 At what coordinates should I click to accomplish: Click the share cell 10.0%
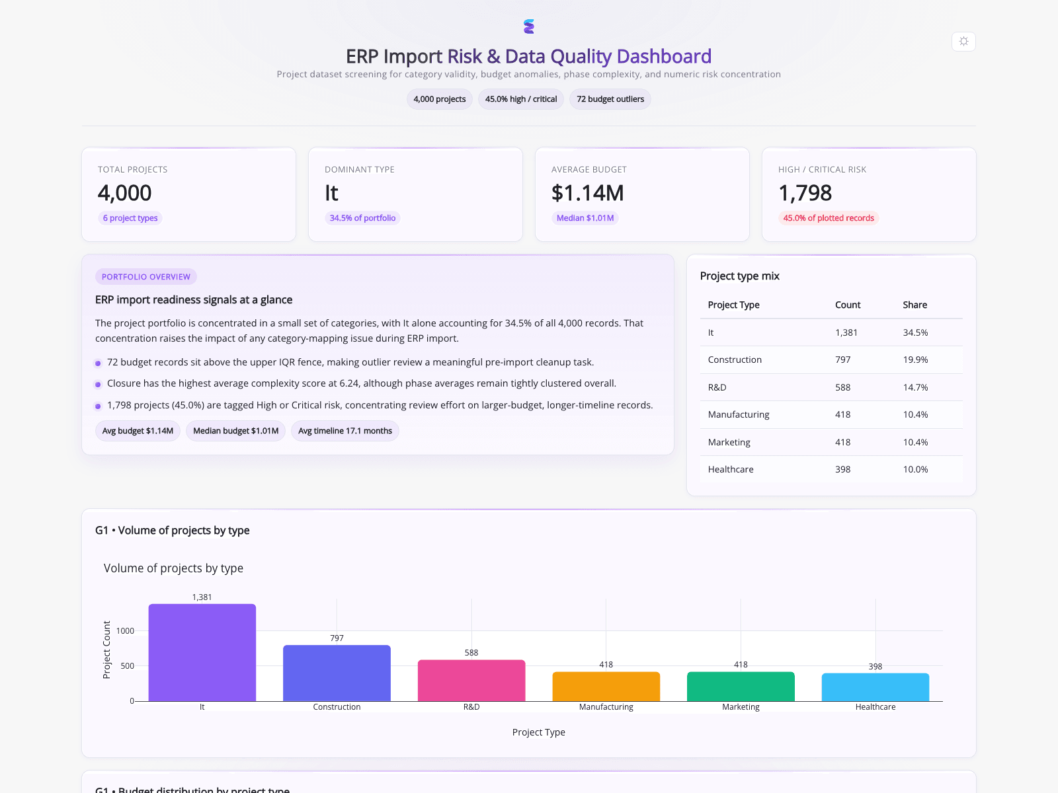(x=916, y=469)
